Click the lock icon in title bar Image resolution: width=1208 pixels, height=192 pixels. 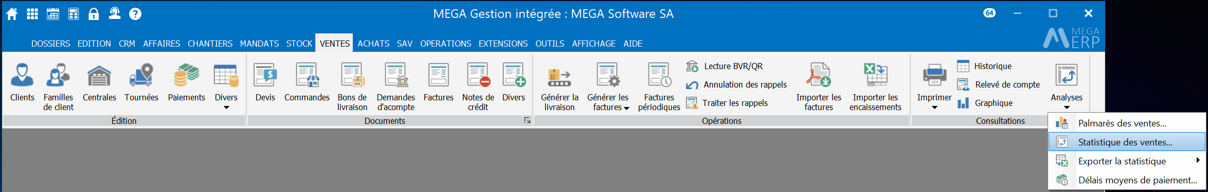(x=94, y=14)
